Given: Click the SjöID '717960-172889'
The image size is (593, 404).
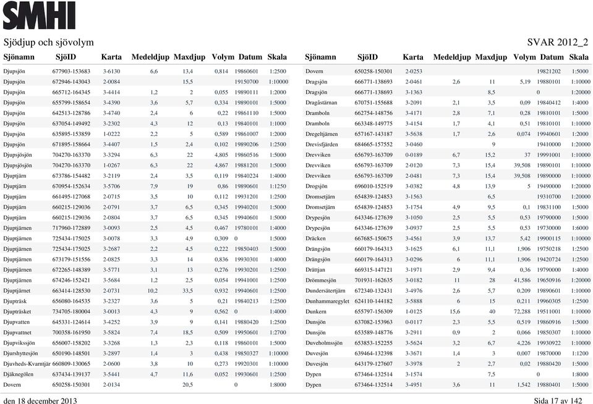Looking at the screenshot, I should (71, 228).
